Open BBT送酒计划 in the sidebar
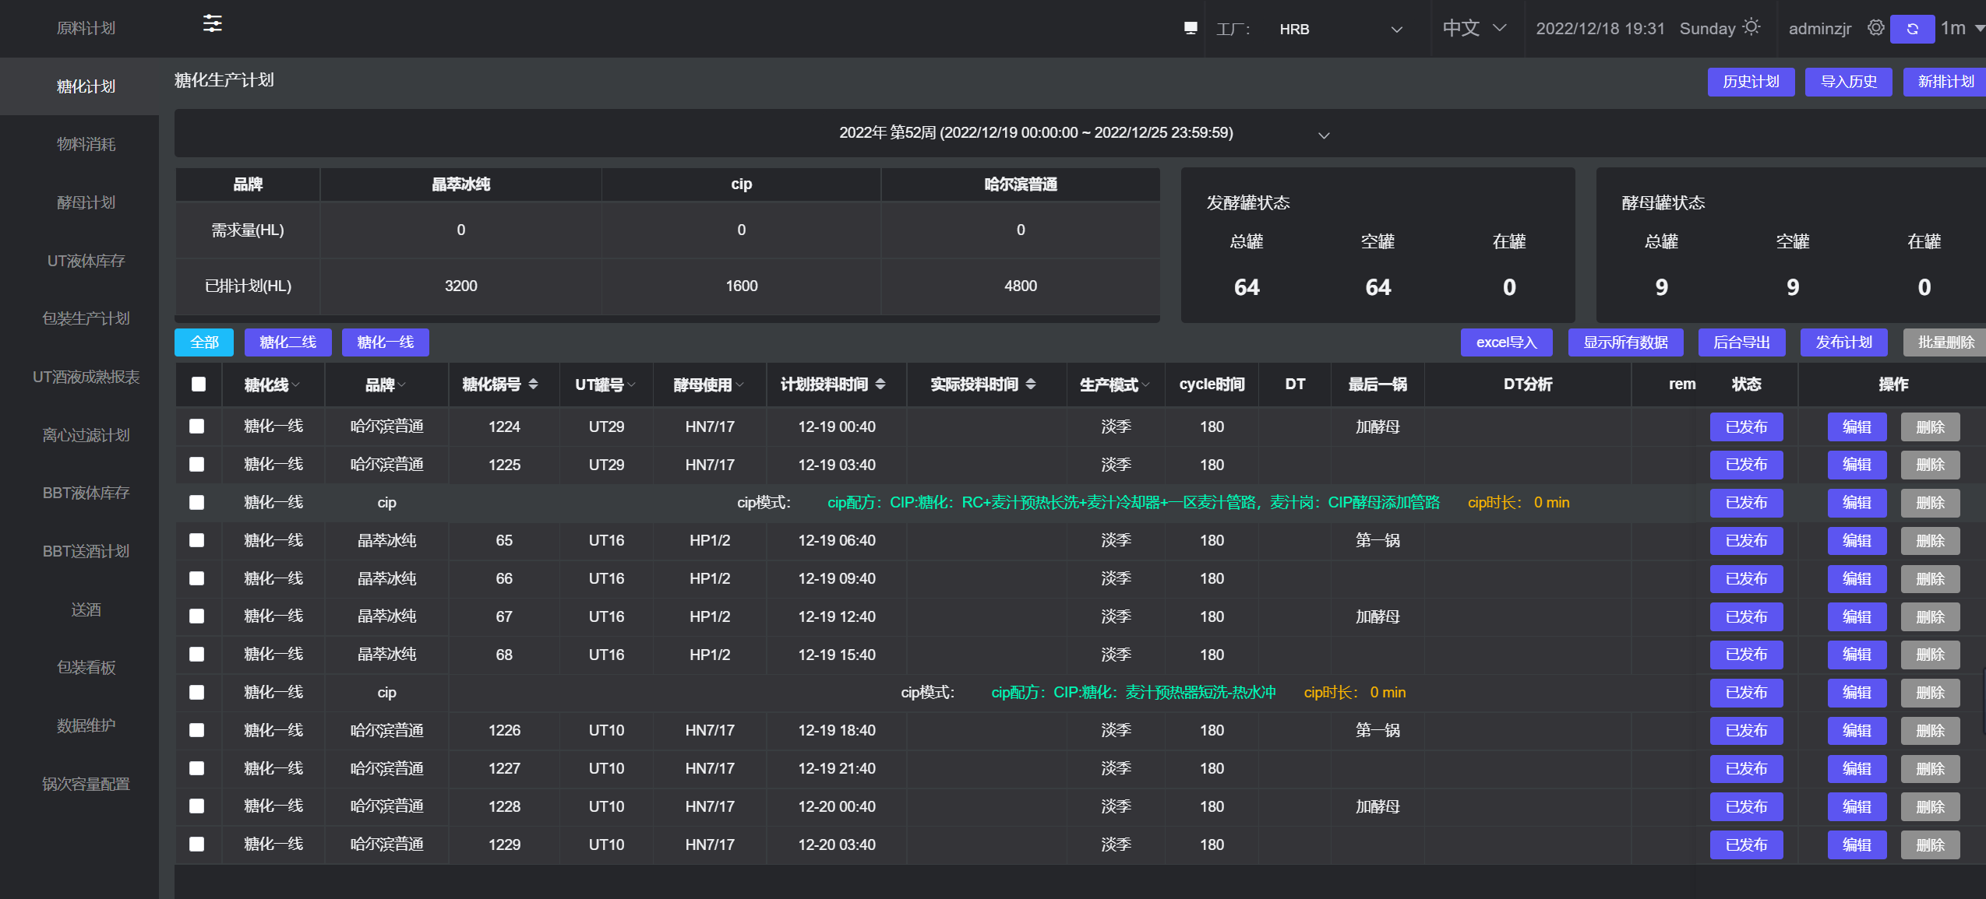This screenshot has width=1986, height=899. point(86,551)
